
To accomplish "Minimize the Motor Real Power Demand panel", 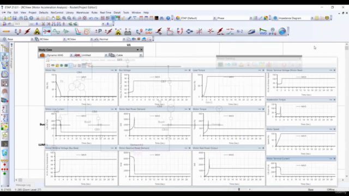I will tap(185, 109).
